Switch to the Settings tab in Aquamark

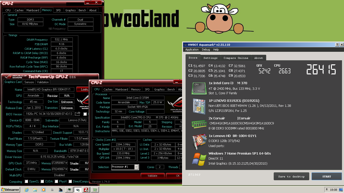(x=211, y=58)
